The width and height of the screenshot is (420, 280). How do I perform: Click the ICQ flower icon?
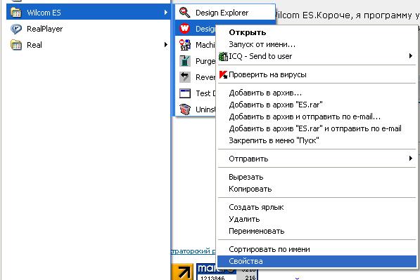tap(223, 56)
